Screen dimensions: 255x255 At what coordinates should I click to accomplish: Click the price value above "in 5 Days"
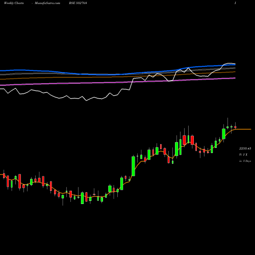pyautogui.click(x=245, y=148)
